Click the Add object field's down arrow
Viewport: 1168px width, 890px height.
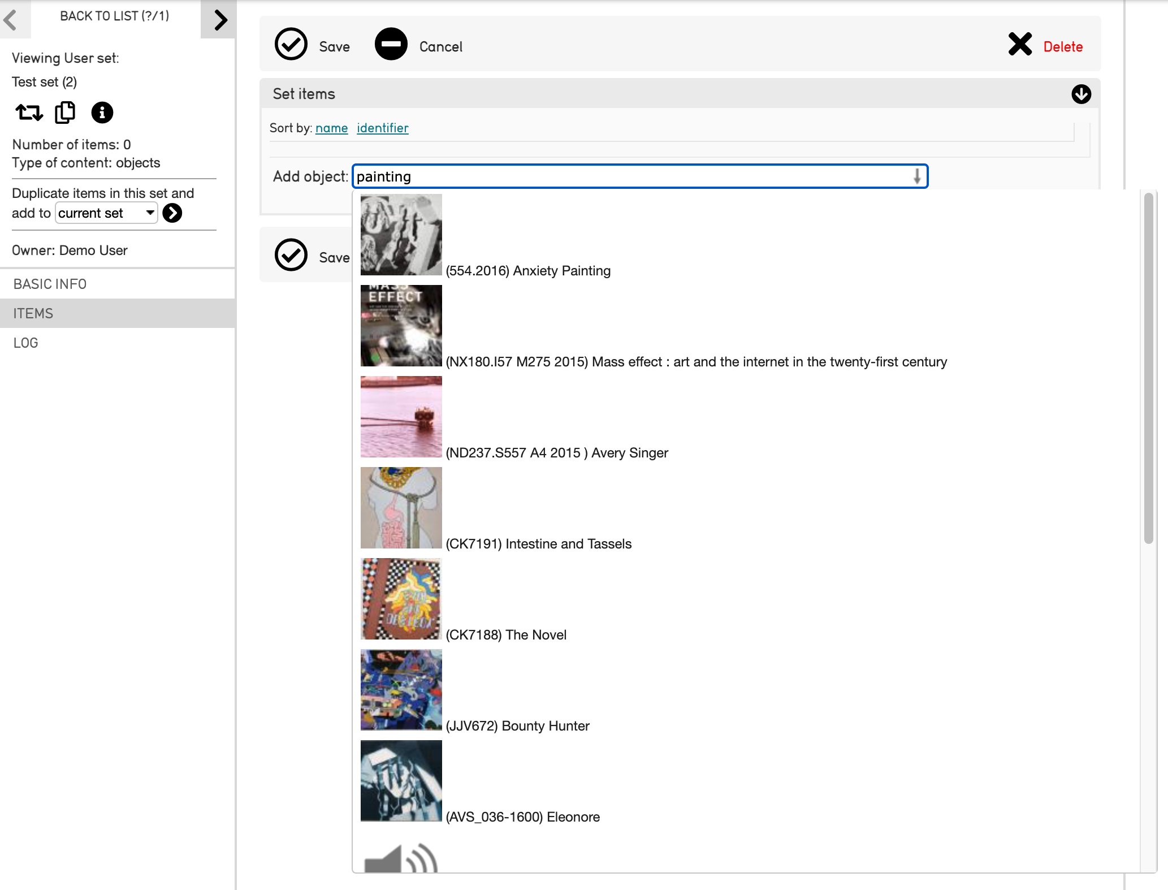[916, 176]
